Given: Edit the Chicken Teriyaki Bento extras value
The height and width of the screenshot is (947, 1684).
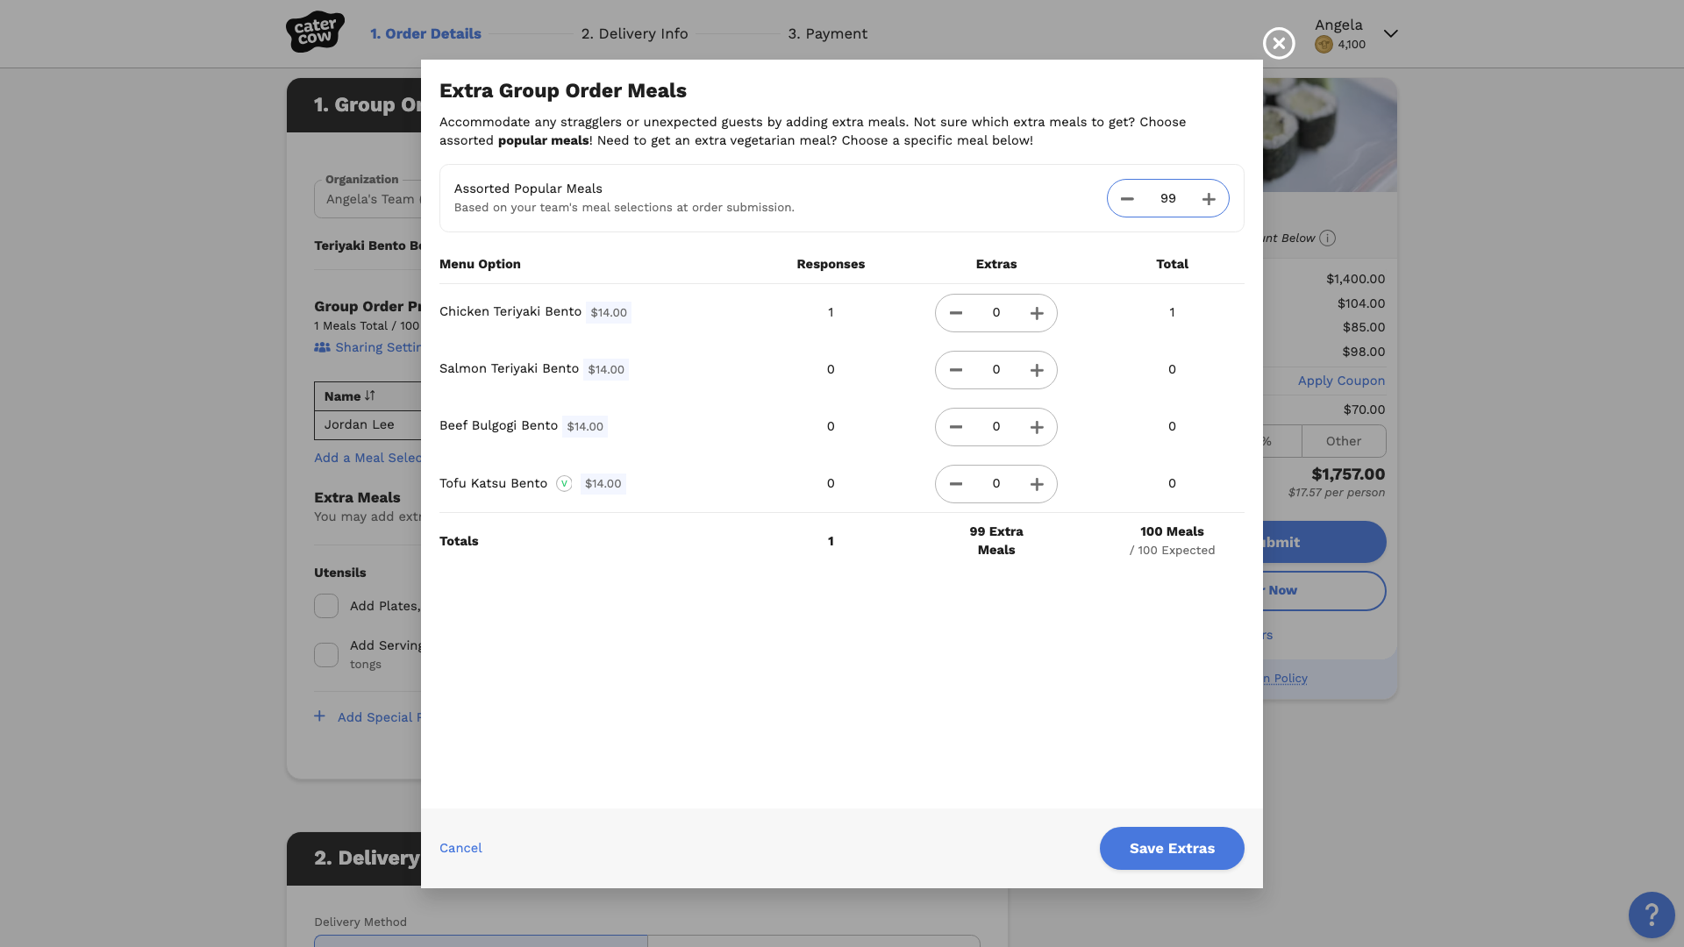Looking at the screenshot, I should (x=996, y=313).
